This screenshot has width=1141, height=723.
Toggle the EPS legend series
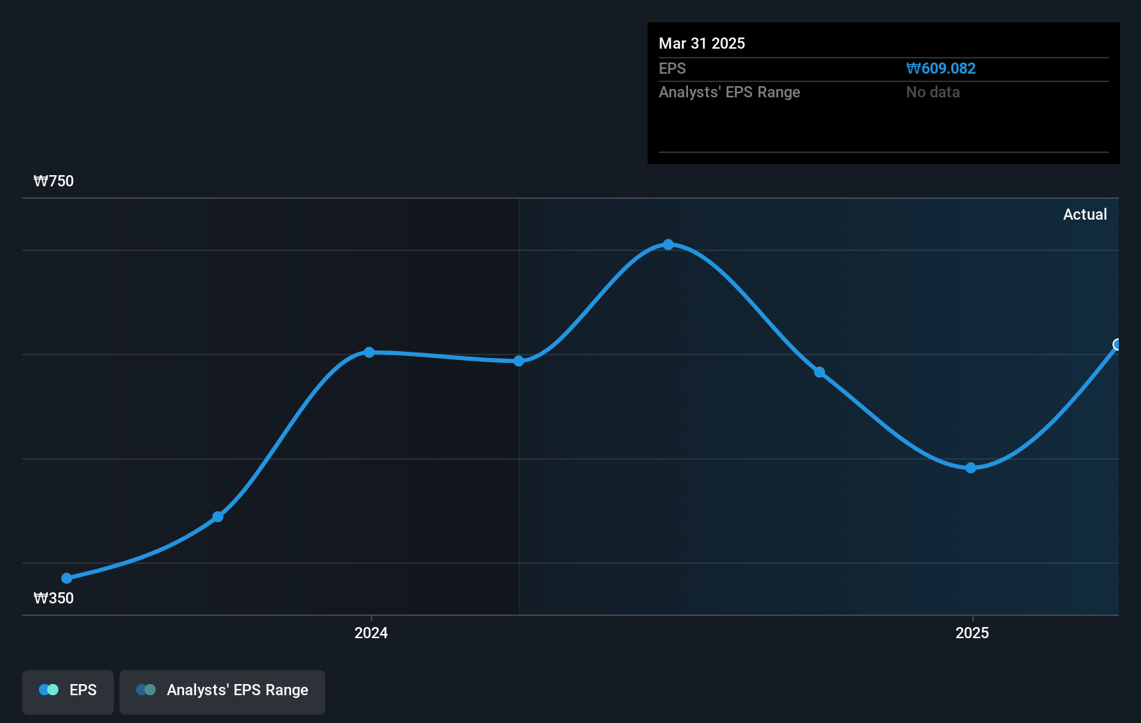tap(68, 692)
